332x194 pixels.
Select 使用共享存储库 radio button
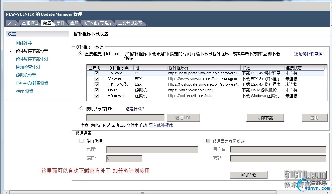(81, 108)
